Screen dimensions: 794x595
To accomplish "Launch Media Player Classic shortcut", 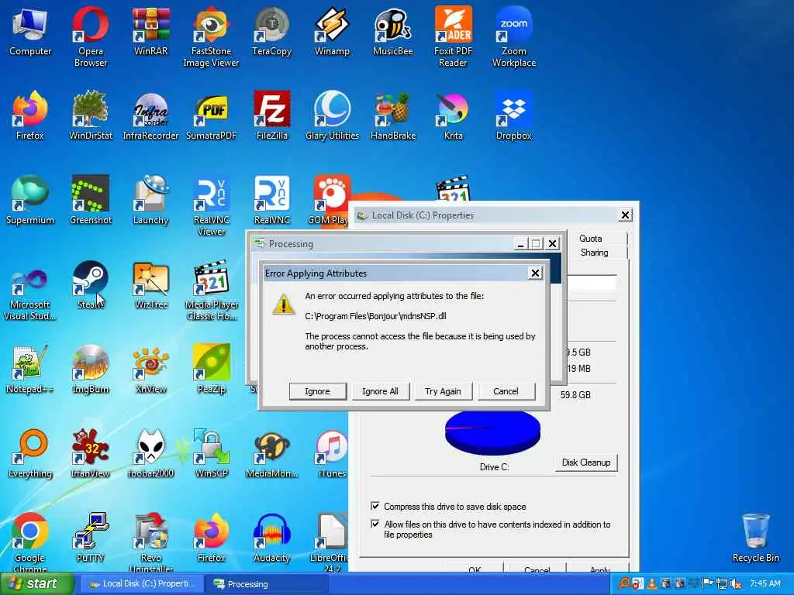I will tap(211, 290).
